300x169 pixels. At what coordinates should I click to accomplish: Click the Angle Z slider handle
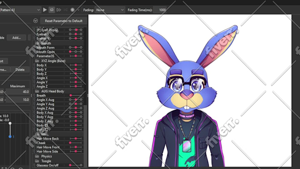(x=76, y=86)
